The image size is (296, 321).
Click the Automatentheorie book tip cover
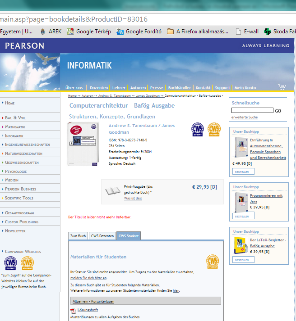[x=241, y=147]
